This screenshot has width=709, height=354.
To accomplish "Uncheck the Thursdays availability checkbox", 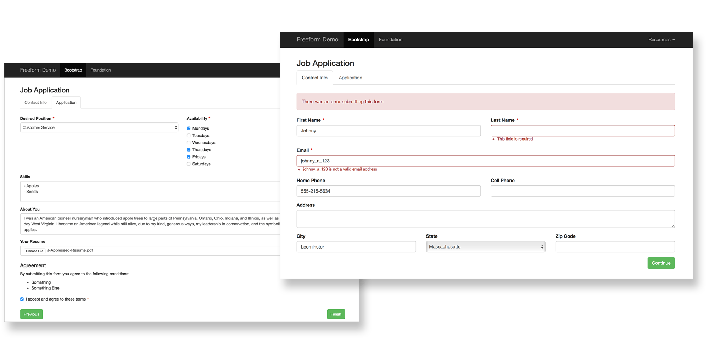I will click(189, 150).
